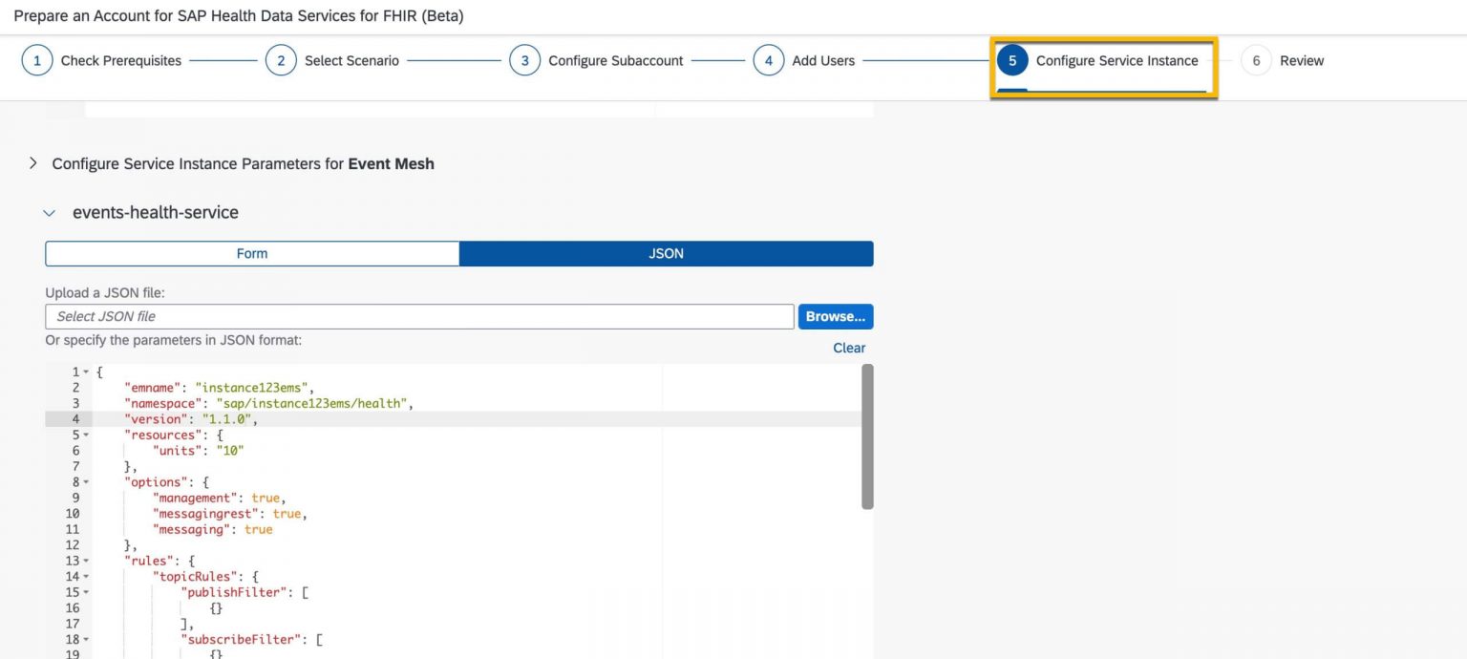This screenshot has width=1467, height=659.
Task: Open the Configure Subaccount wizard step
Action: tap(524, 59)
